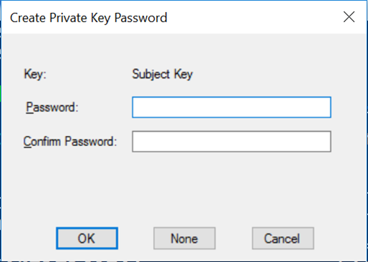Image resolution: width=368 pixels, height=262 pixels.
Task: Click the X icon in the title bar
Action: point(349,17)
